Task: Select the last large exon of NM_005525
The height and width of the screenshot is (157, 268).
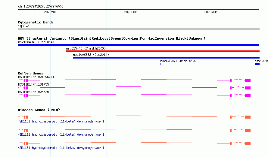Action: point(248,95)
